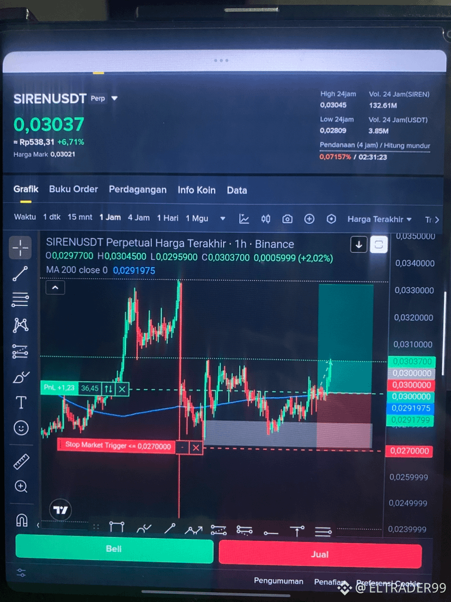Image resolution: width=451 pixels, height=602 pixels.
Task: Collapse drawing toolbar left arrow
Action: [38, 525]
